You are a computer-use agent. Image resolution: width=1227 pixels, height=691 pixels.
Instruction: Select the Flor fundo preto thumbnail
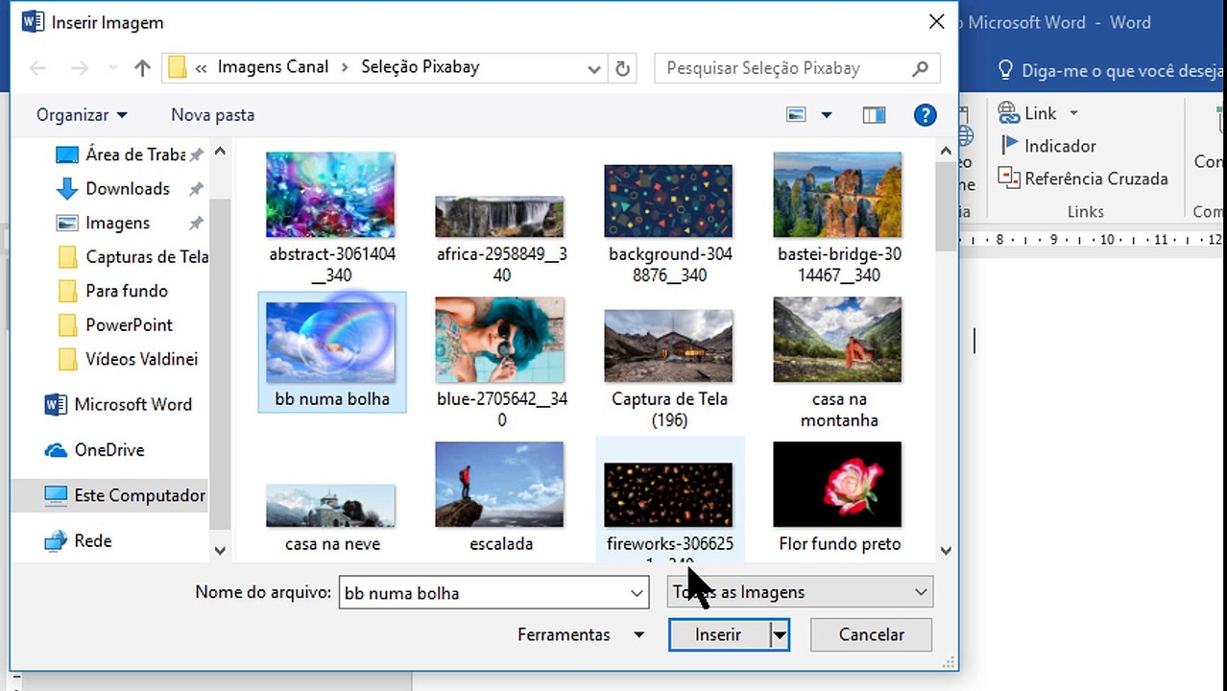[837, 498]
